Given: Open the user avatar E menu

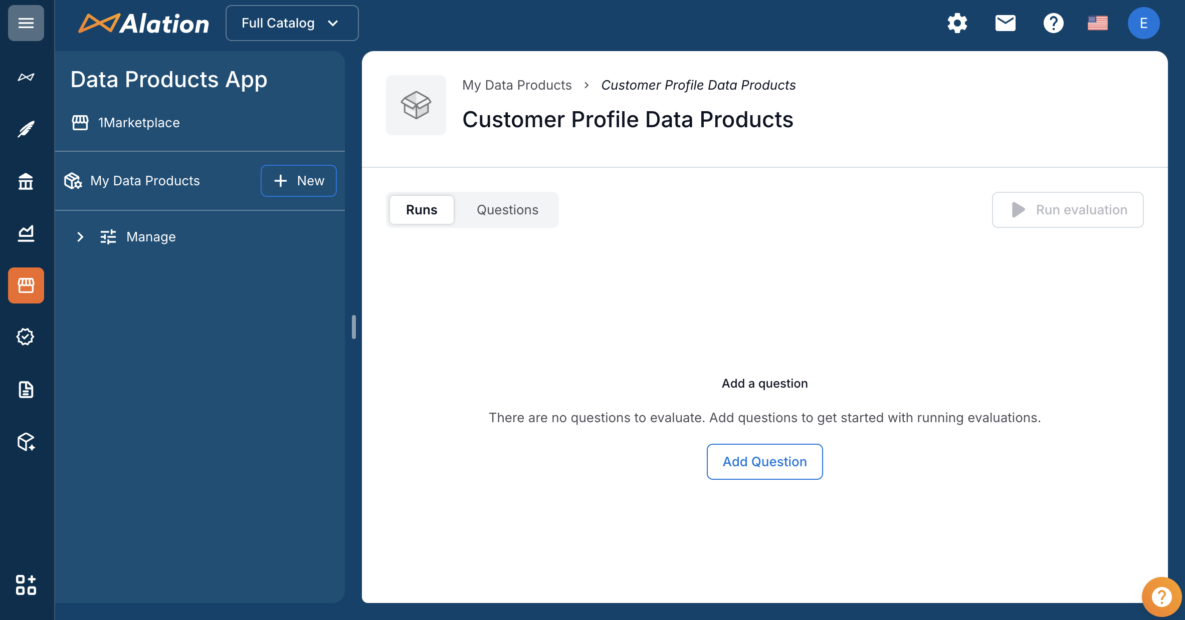Looking at the screenshot, I should [1143, 23].
